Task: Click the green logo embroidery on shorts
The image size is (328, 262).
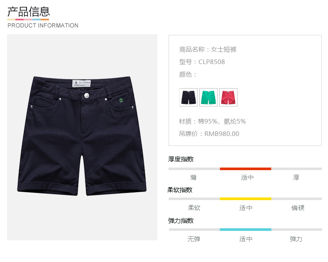Action: pyautogui.click(x=121, y=100)
